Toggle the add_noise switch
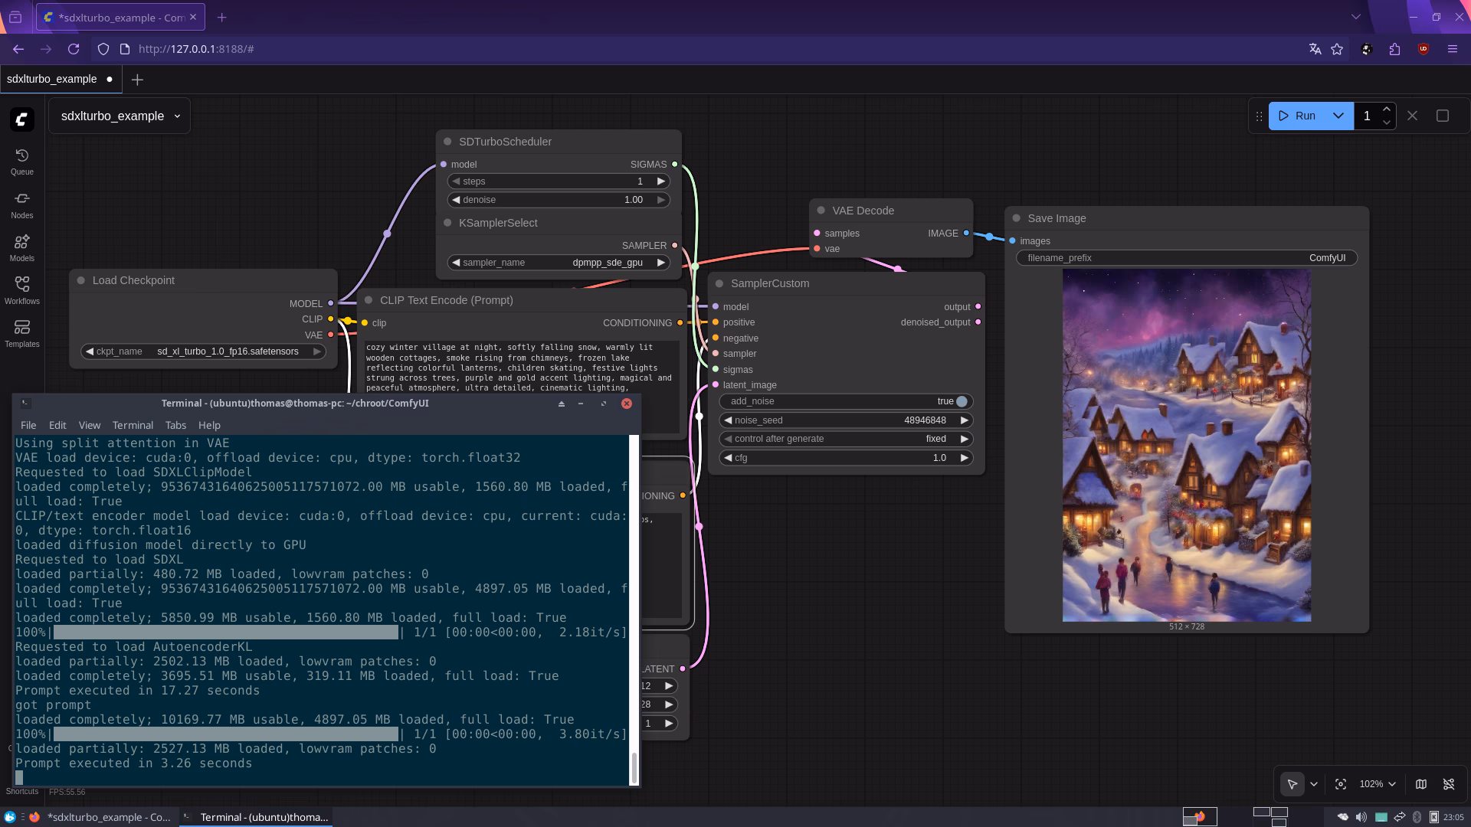 961,401
